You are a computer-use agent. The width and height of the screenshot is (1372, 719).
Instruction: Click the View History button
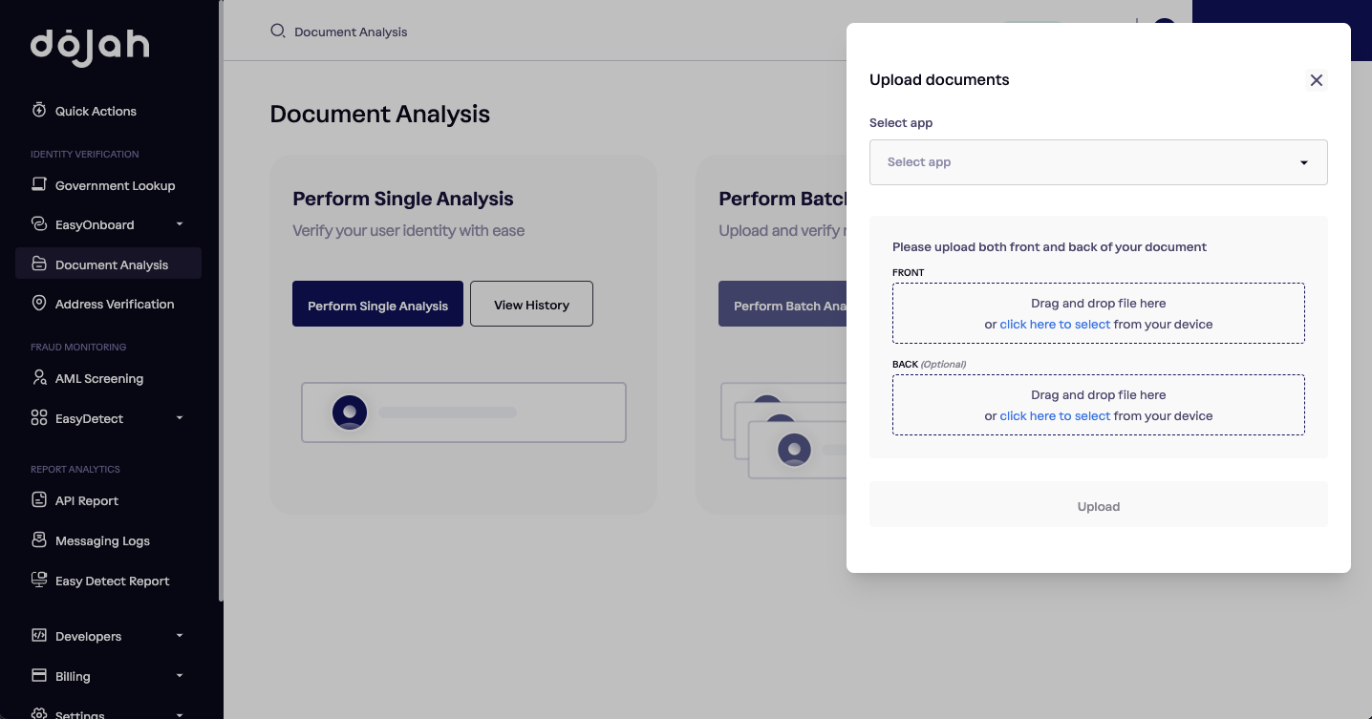[531, 304]
